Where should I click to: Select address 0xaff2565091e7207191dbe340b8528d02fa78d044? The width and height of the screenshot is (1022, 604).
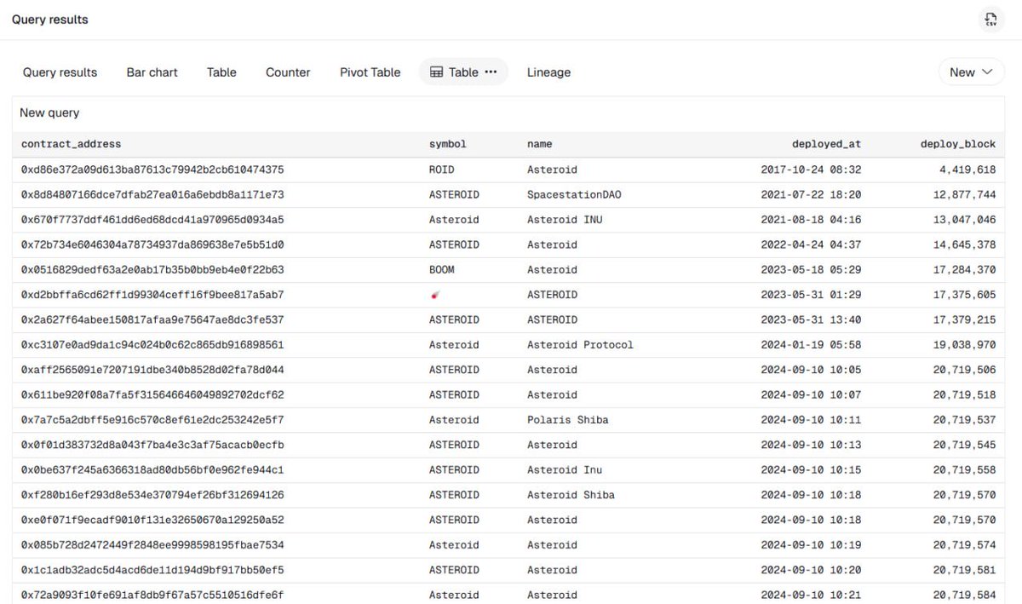pos(152,370)
